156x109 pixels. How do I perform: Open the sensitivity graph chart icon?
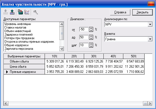[x=27, y=12]
